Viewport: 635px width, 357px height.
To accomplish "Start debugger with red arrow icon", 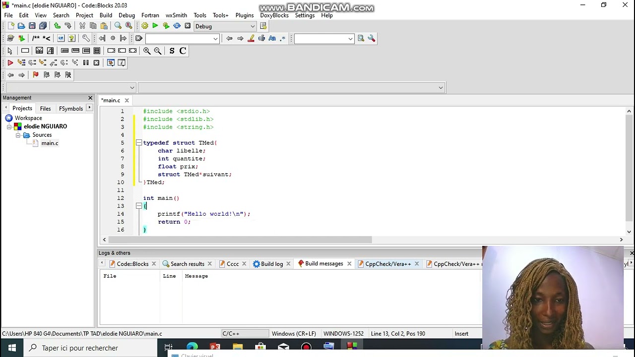I will coord(10,62).
